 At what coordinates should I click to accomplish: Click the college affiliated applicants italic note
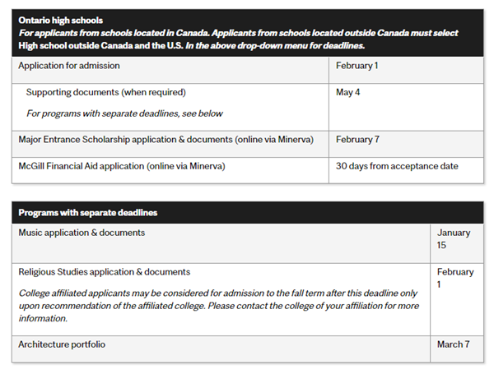click(x=219, y=306)
